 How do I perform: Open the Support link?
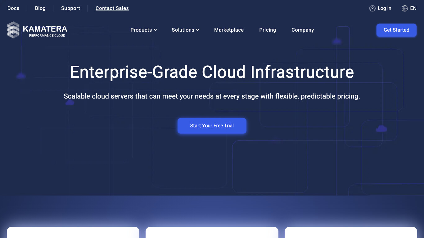pyautogui.click(x=70, y=8)
